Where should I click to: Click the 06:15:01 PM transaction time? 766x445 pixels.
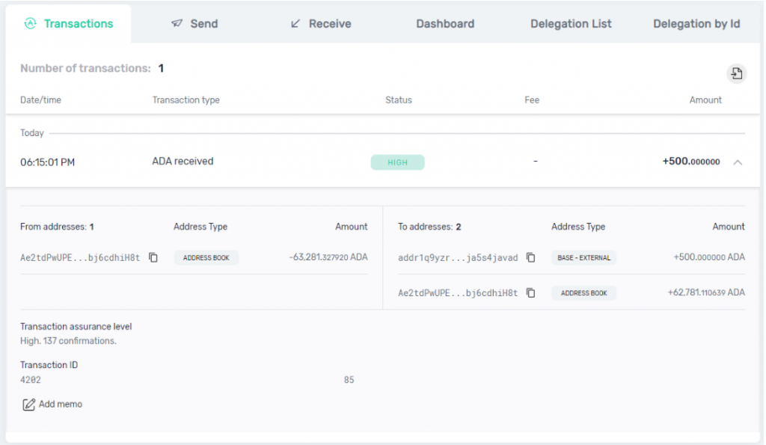pyautogui.click(x=47, y=162)
